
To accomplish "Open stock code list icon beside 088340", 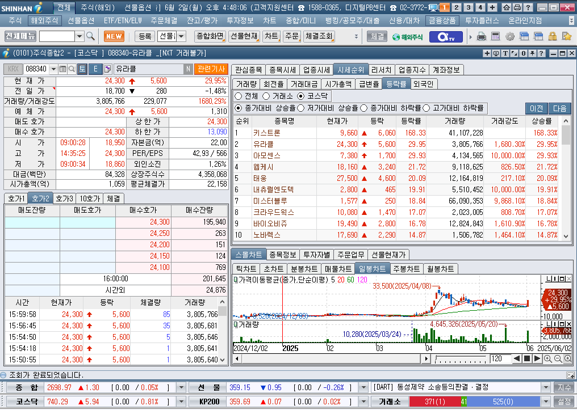I will tap(62, 69).
